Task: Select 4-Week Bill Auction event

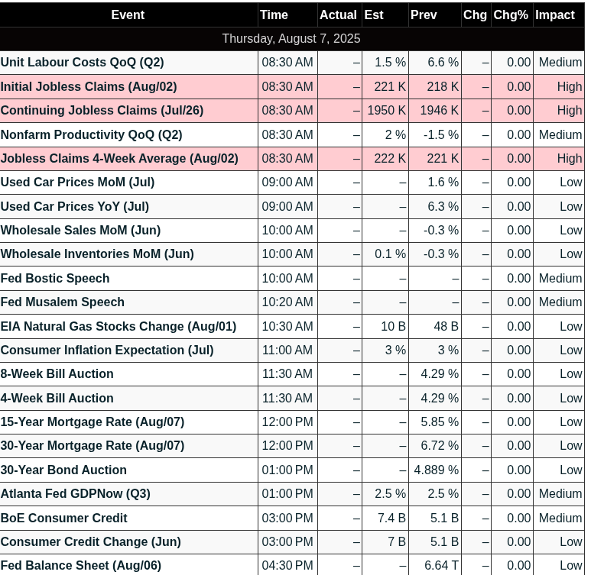Action: tap(57, 398)
